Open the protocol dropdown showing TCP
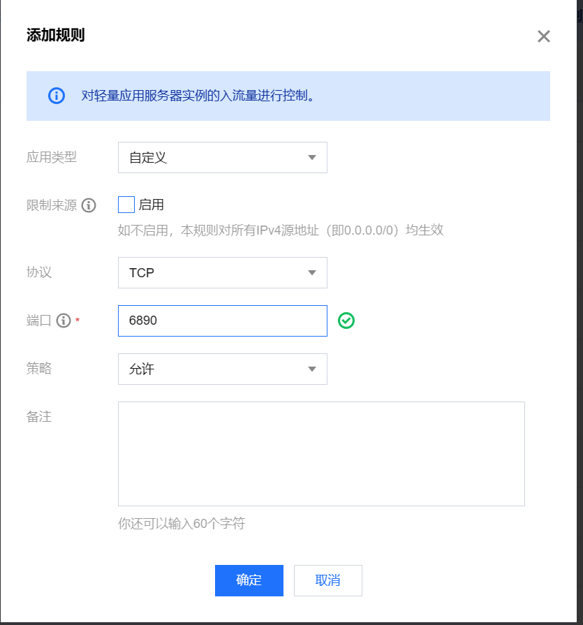Image resolution: width=583 pixels, height=625 pixels. click(222, 272)
